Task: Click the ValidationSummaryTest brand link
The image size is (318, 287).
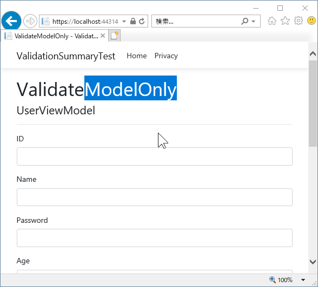Action: 66,56
